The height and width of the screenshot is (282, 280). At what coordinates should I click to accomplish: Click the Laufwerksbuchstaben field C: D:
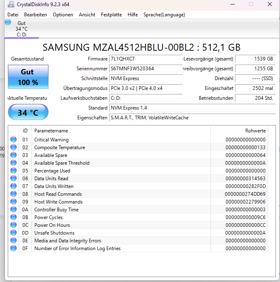click(x=146, y=98)
